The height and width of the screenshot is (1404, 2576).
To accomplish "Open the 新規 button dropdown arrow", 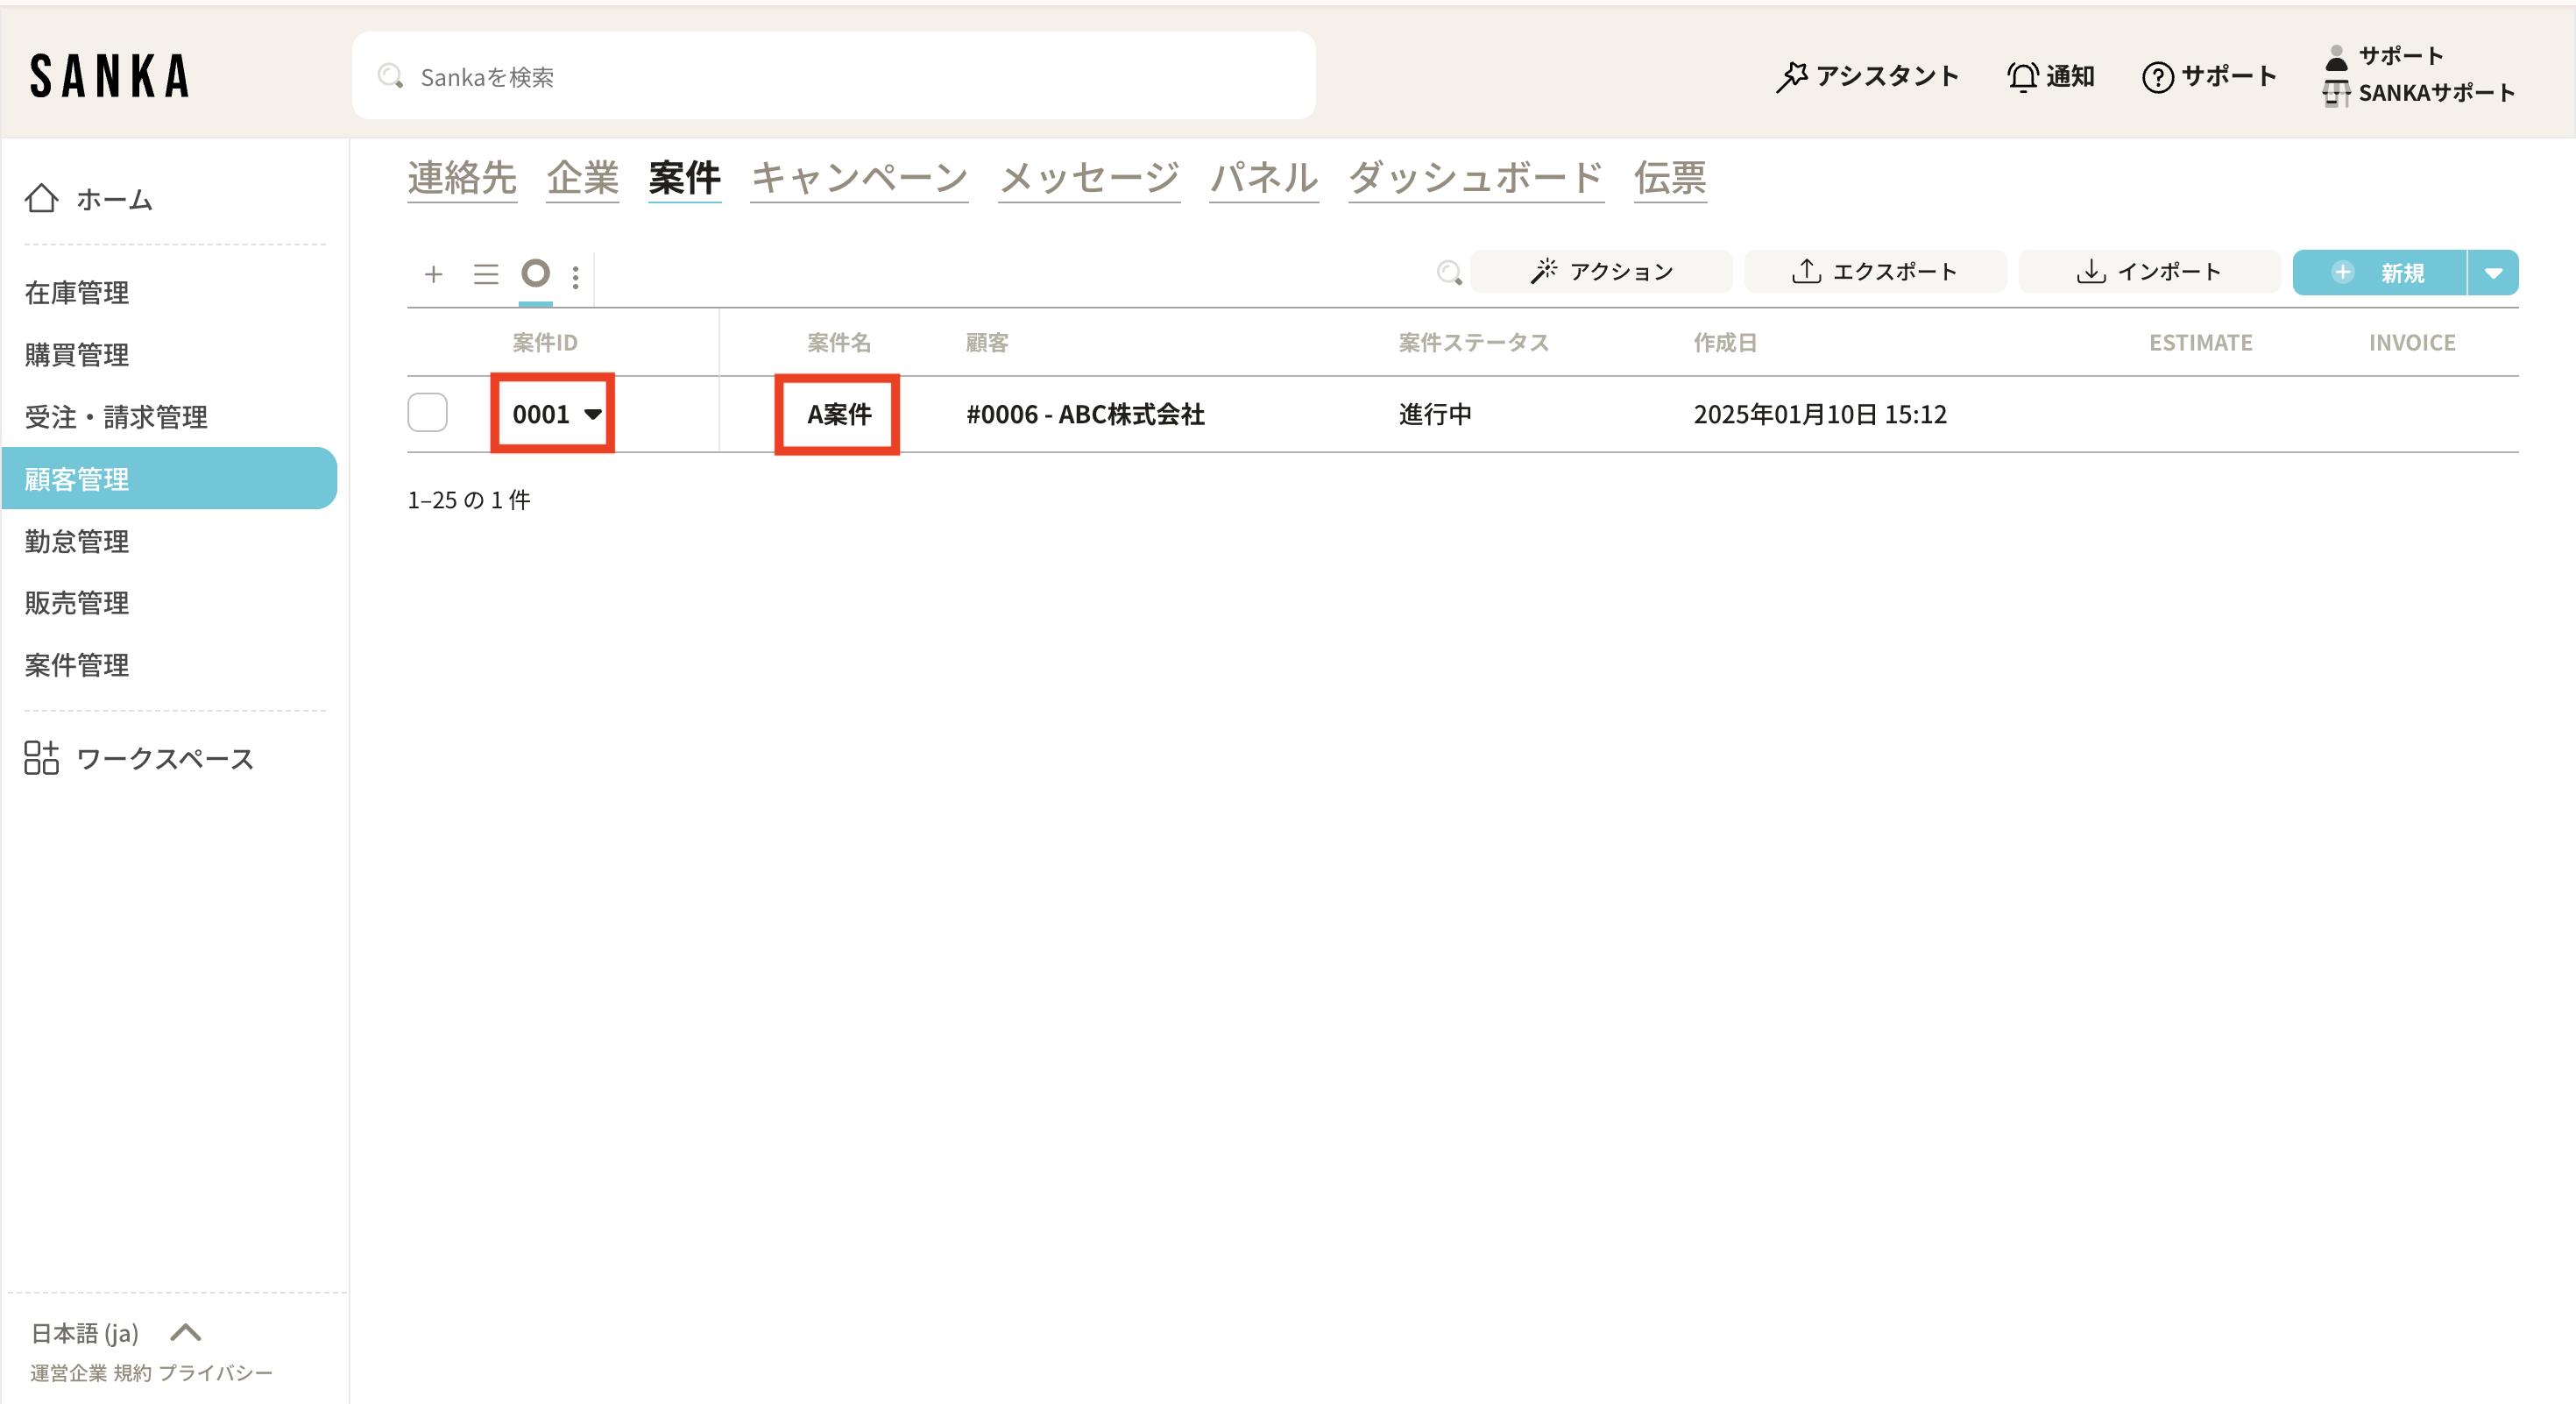I will (2493, 273).
